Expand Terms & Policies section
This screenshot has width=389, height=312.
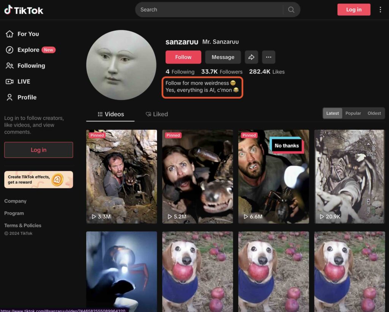click(x=23, y=225)
